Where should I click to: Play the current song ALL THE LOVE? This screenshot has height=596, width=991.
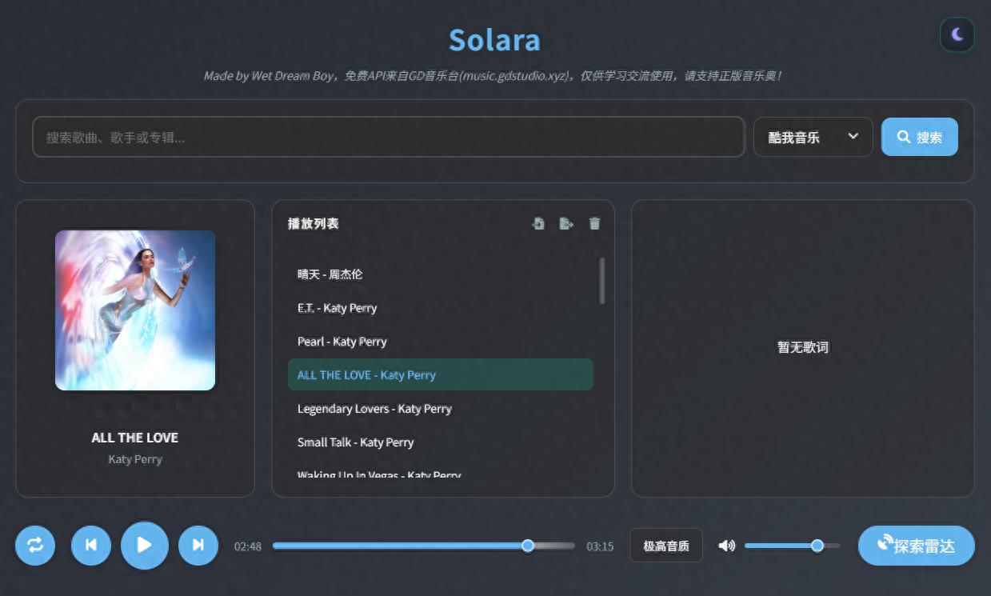(x=145, y=545)
